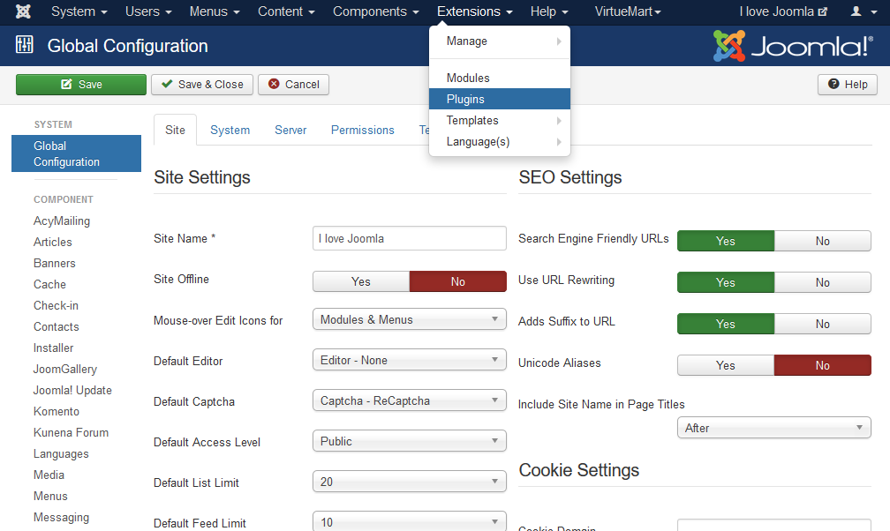Click the large Joomla! brand logo
The image size is (890, 531).
792,45
